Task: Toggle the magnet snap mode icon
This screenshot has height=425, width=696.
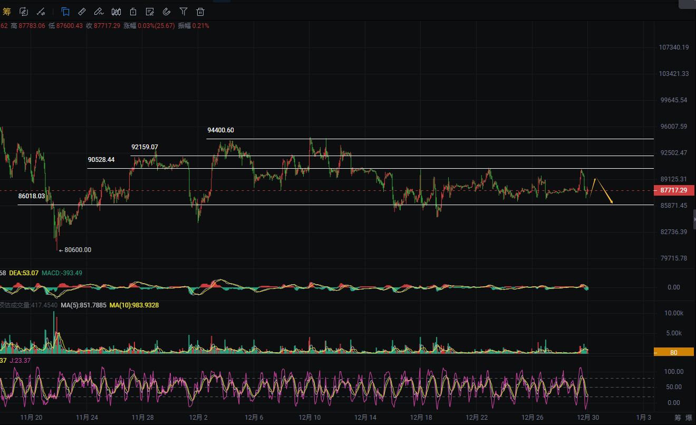Action: [x=167, y=12]
